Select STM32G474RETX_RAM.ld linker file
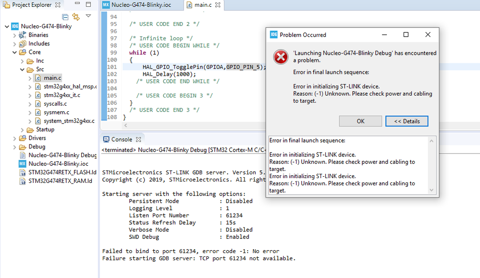Viewport: 480px width, 278px height. pyautogui.click(x=61, y=181)
